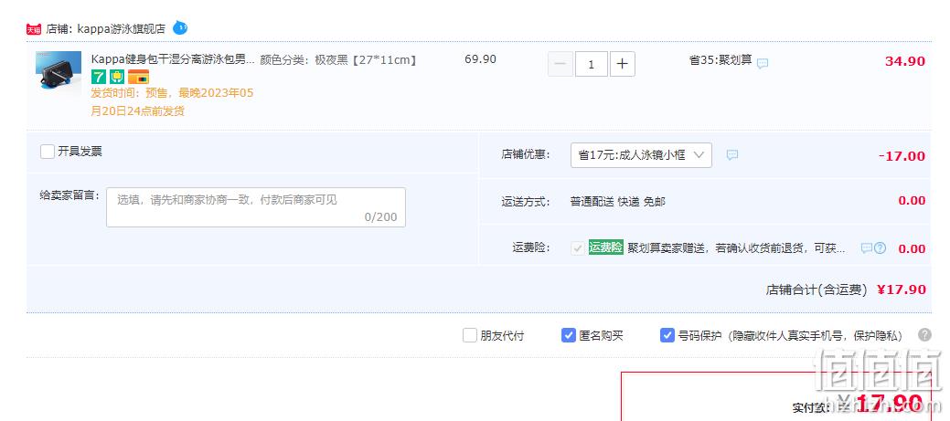Click the green 运费险 tag

pos(606,247)
